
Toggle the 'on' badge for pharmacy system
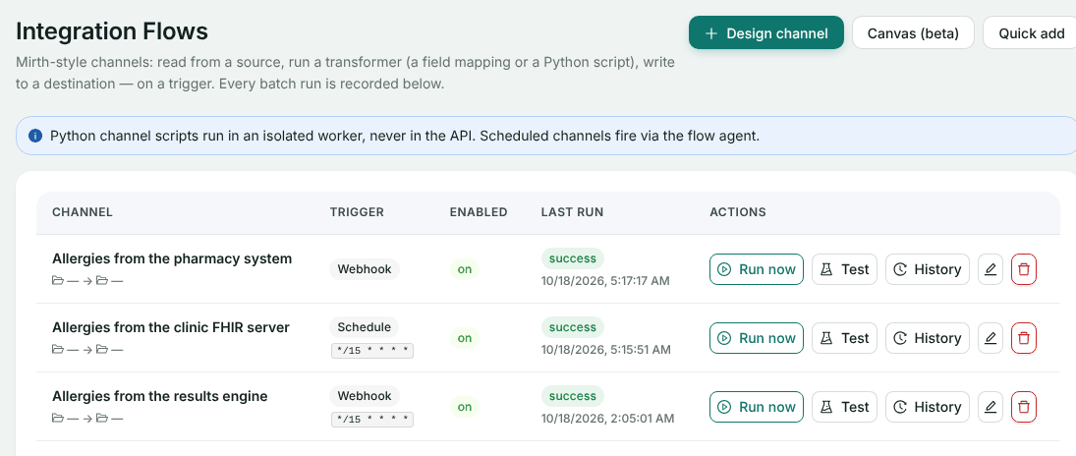coord(465,269)
